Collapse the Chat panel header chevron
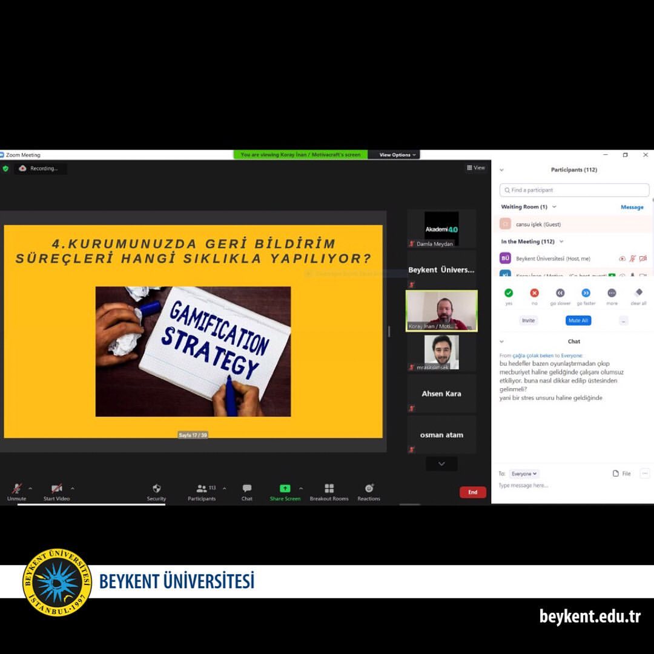The width and height of the screenshot is (654, 654). coord(502,342)
